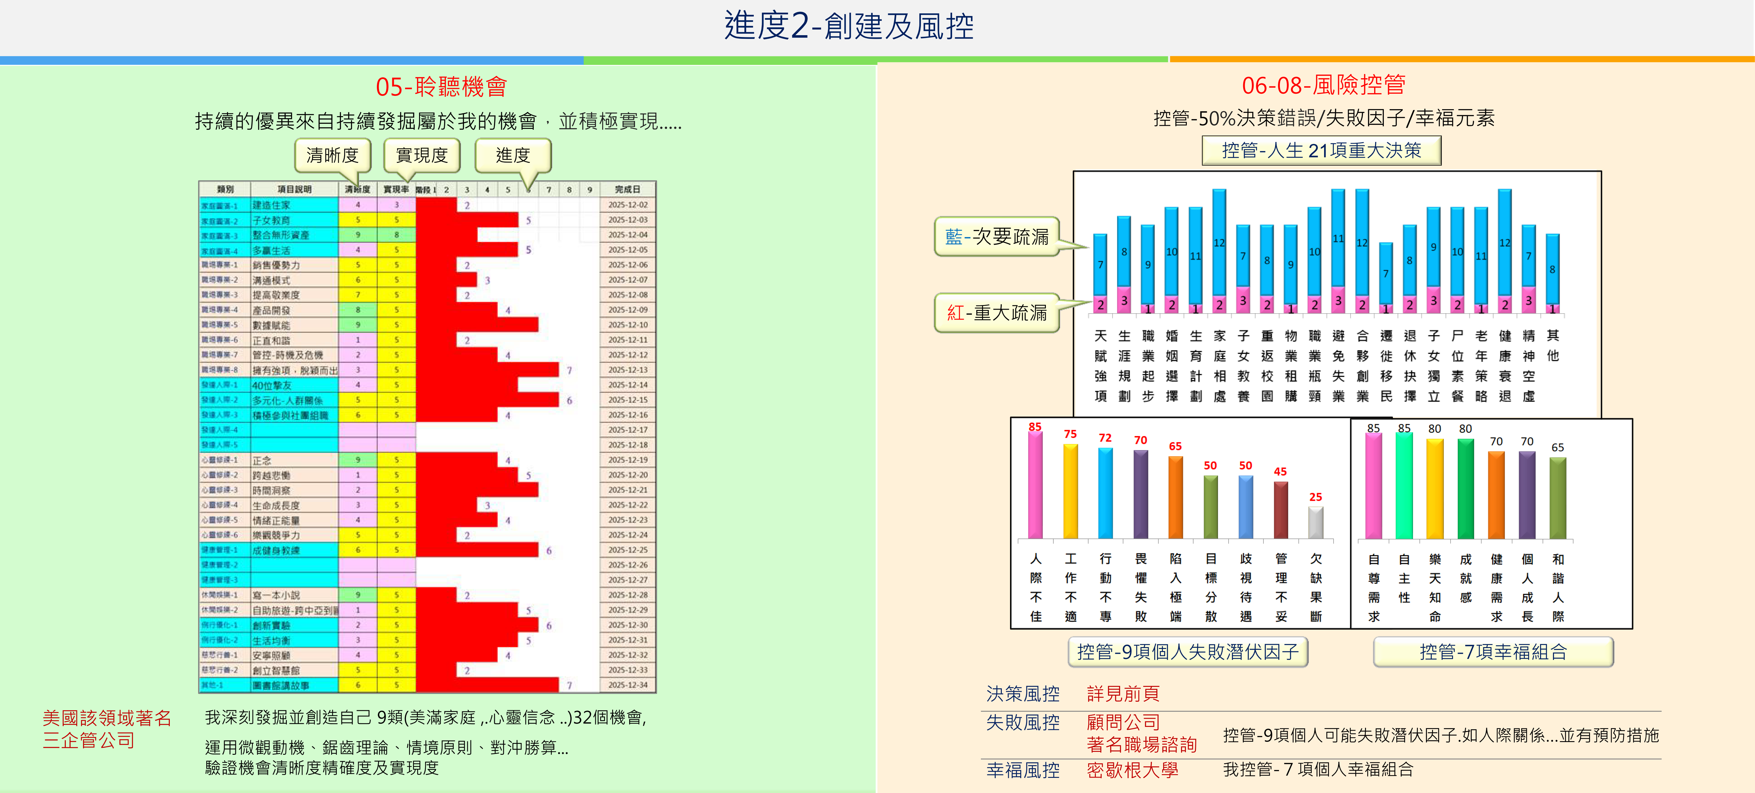Viewport: 1755px width, 793px height.
Task: Click the gray 欠缺果斷 bar labeled 25
Action: [1316, 523]
